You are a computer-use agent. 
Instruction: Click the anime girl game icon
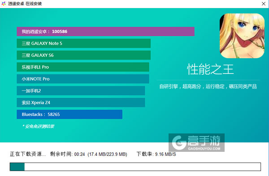[242, 36]
